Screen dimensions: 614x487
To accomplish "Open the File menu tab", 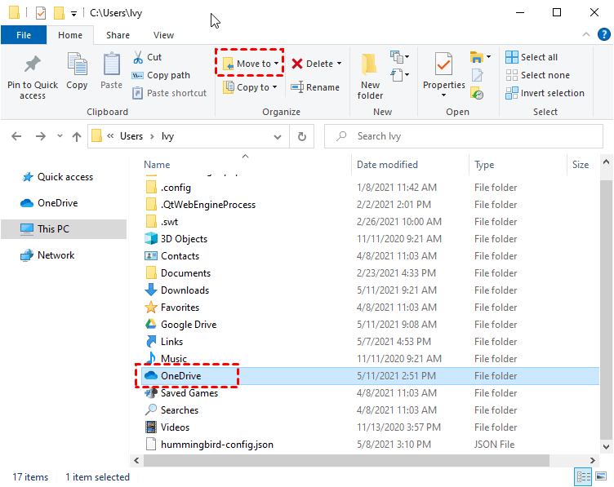I will [x=24, y=35].
